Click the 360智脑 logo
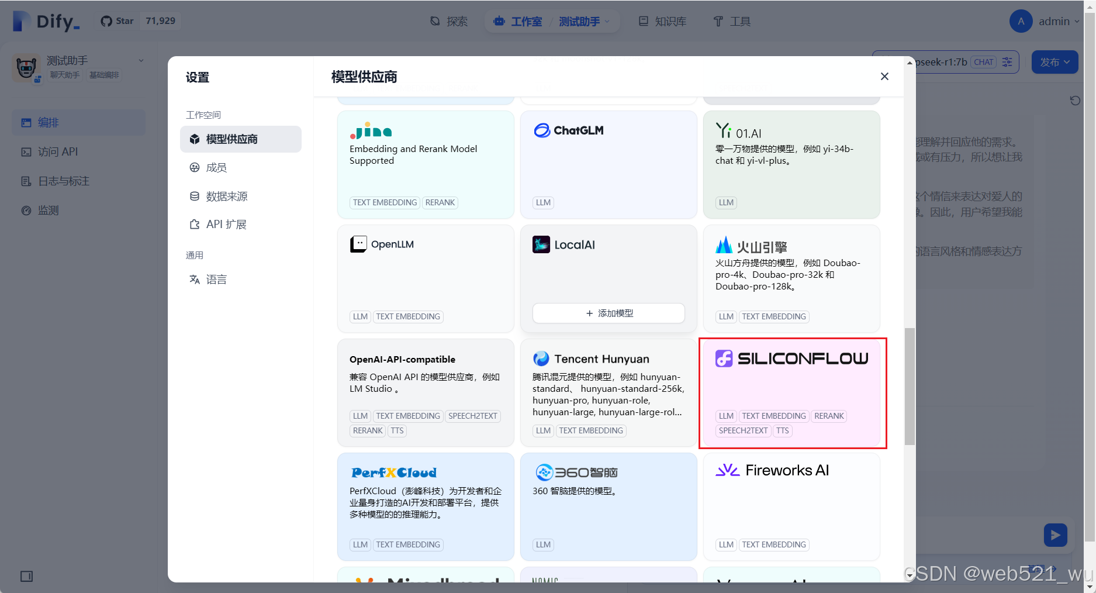The image size is (1096, 593). click(x=576, y=473)
